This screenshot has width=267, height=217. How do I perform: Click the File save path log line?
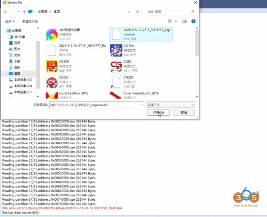[62, 208]
